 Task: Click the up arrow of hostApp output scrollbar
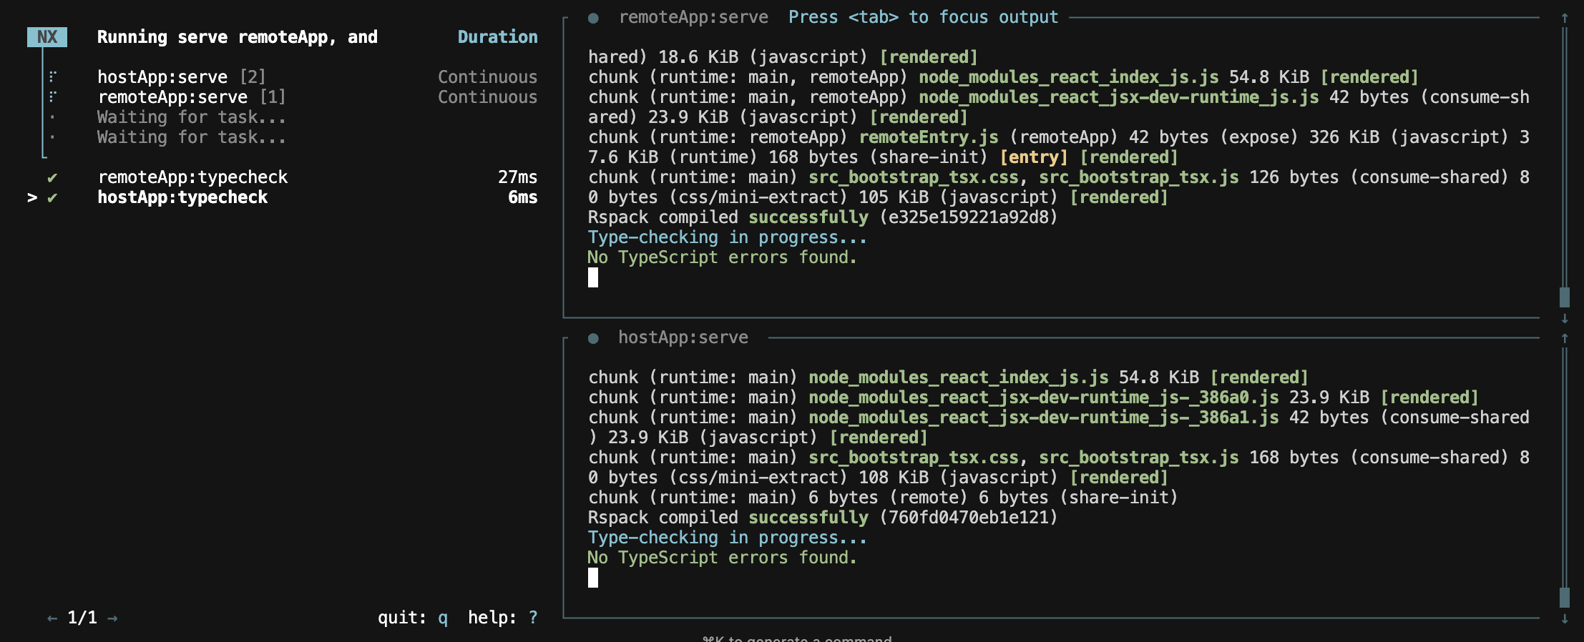(1565, 338)
